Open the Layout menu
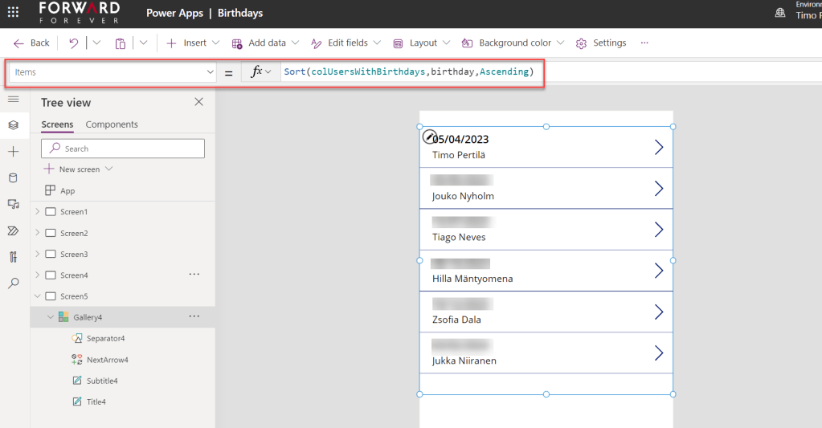Viewport: 822px width, 428px height. coord(422,43)
